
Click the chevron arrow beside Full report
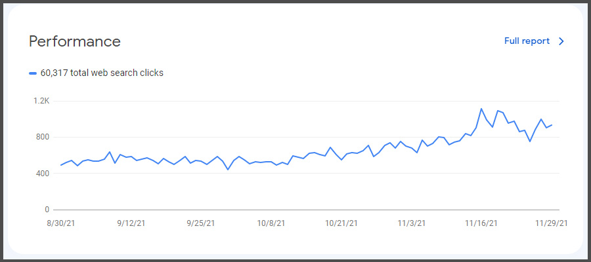[x=561, y=41]
